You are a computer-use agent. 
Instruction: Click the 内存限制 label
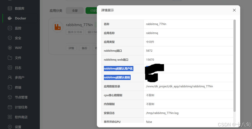109,104
